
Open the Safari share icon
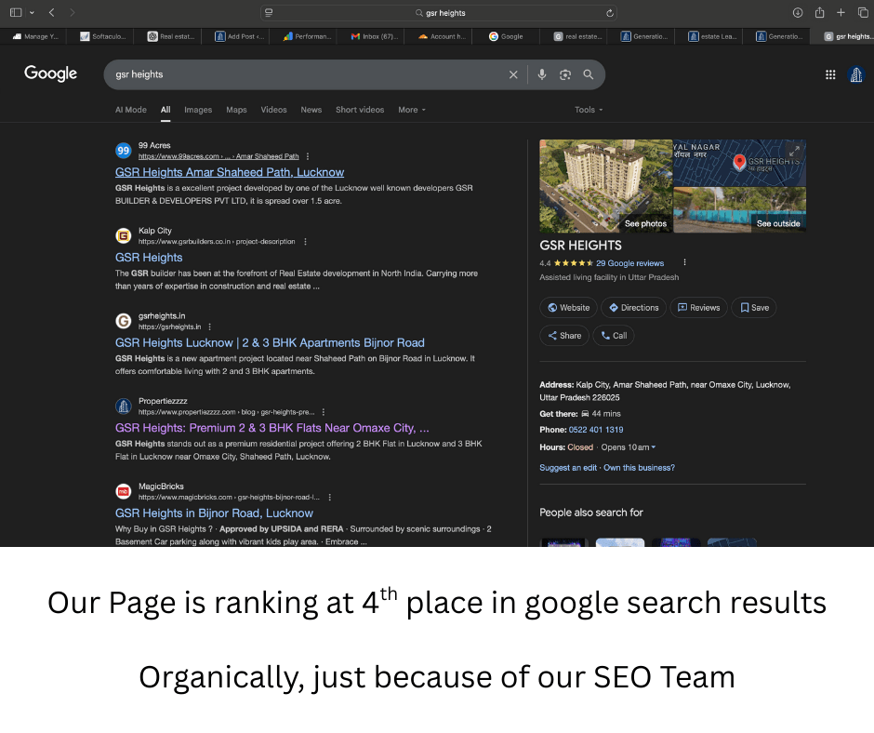click(819, 12)
